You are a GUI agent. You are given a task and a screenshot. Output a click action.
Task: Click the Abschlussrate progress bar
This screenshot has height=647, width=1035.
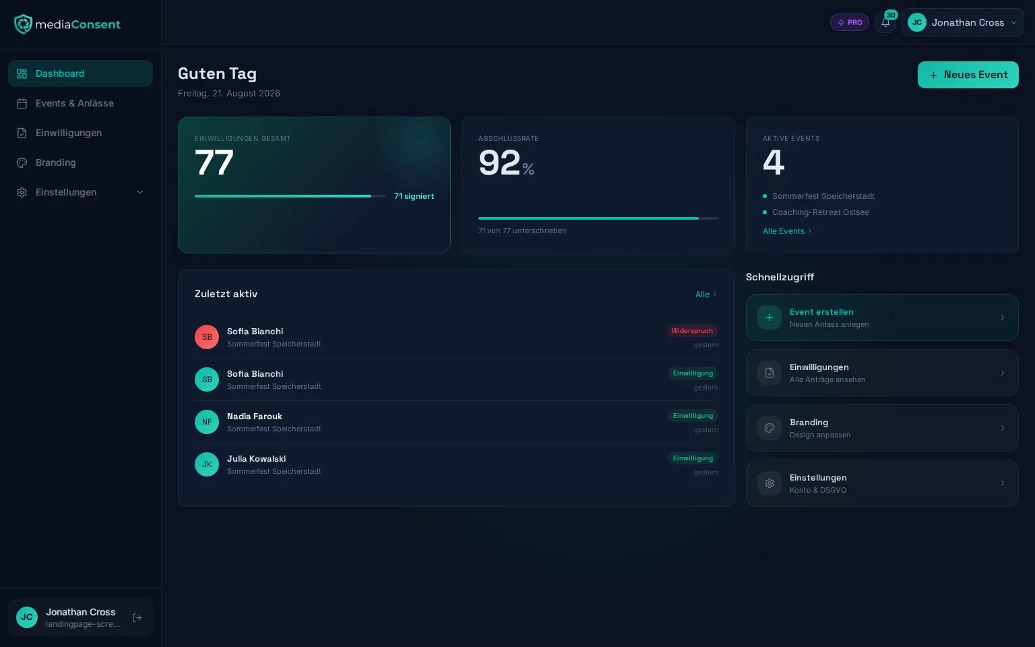(x=598, y=218)
